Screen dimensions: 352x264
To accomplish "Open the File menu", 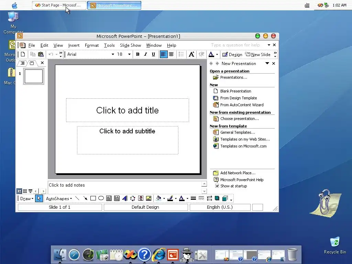I will (x=32, y=45).
